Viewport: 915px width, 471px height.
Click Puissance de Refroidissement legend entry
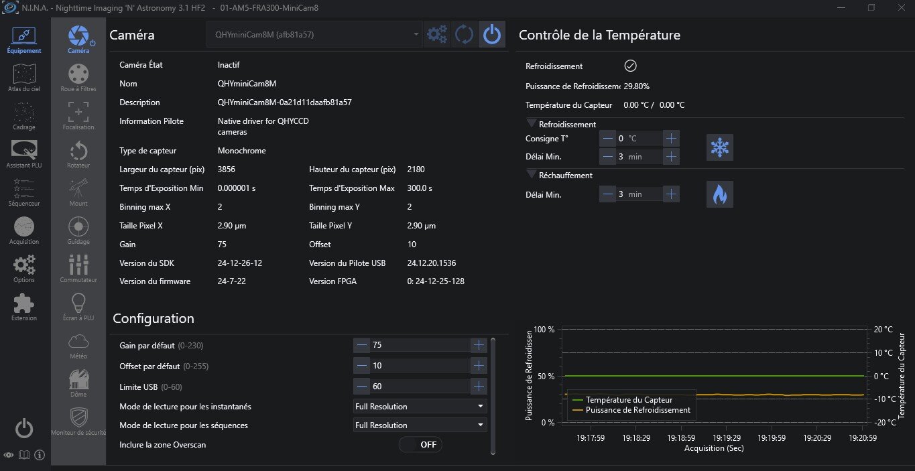(631, 410)
